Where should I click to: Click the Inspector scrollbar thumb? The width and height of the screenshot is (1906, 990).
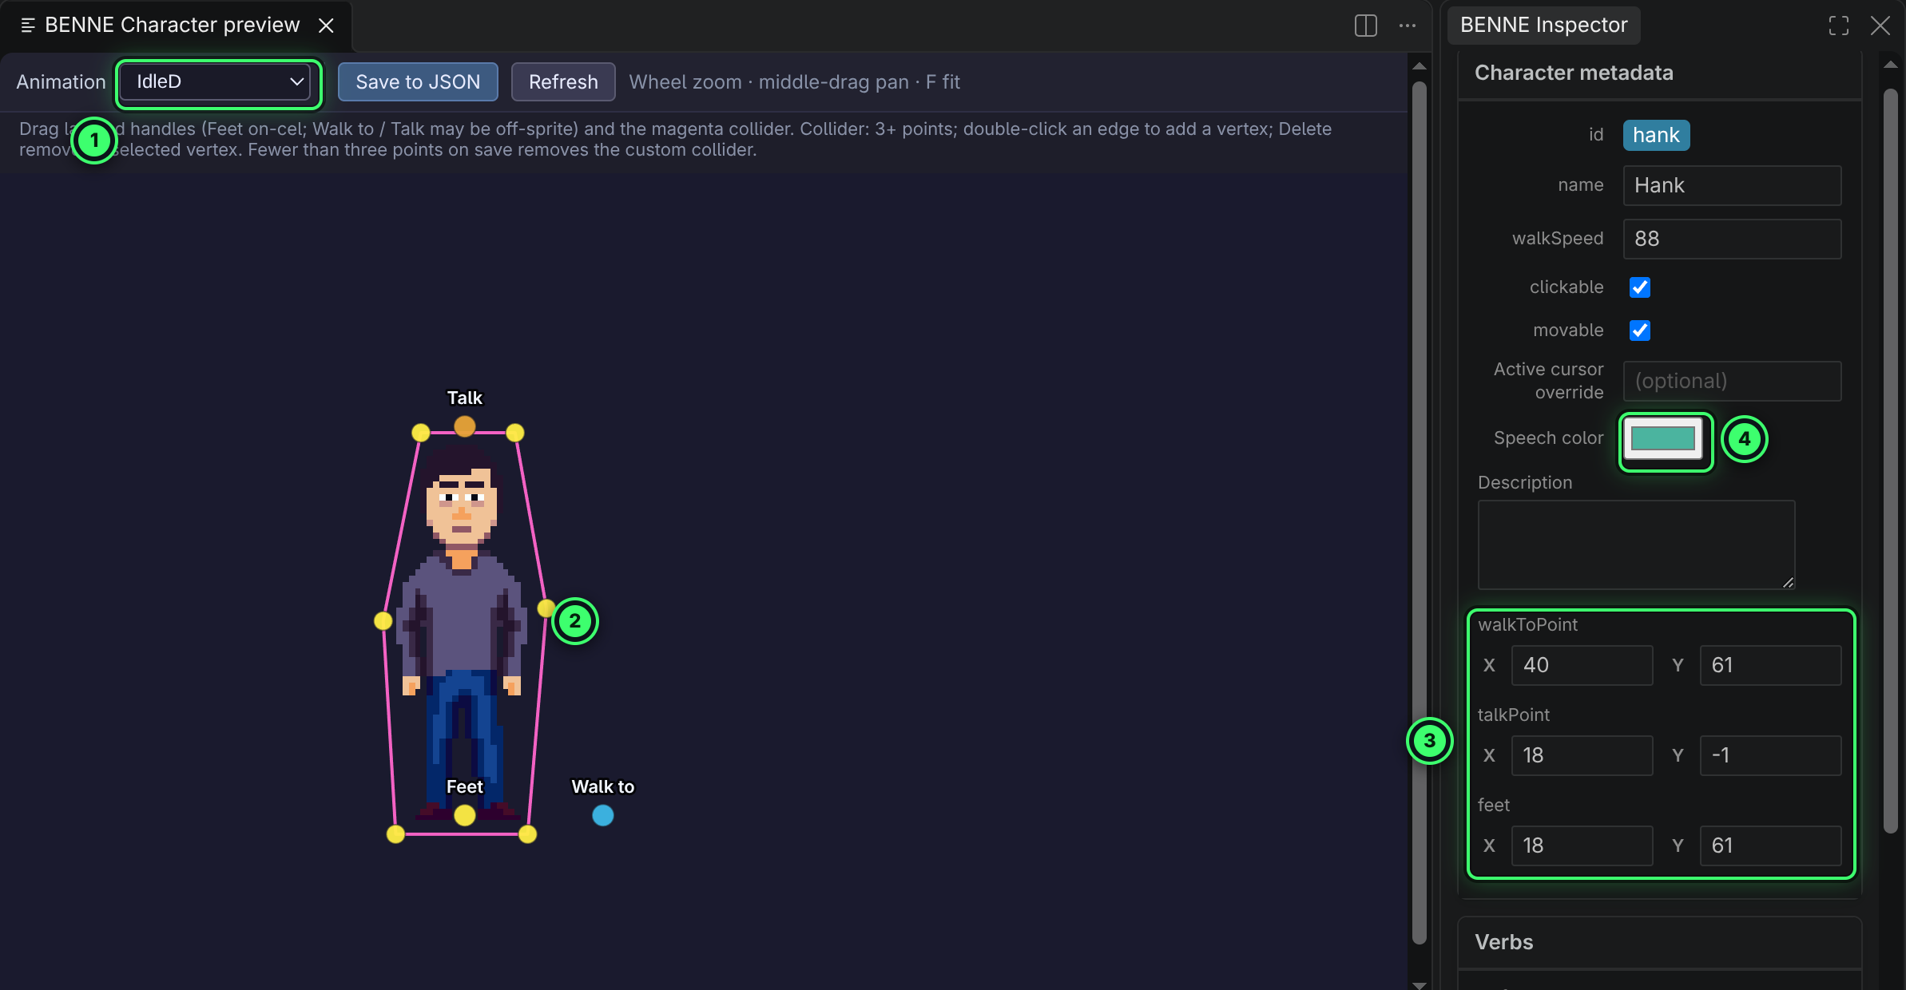click(1890, 460)
